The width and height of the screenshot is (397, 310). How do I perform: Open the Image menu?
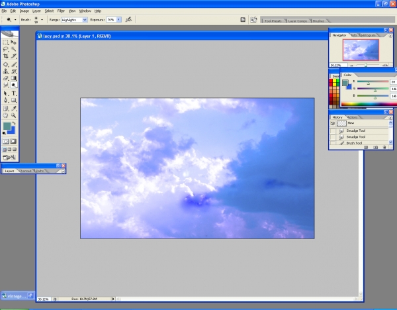tap(24, 11)
